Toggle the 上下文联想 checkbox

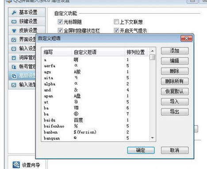click(x=116, y=22)
